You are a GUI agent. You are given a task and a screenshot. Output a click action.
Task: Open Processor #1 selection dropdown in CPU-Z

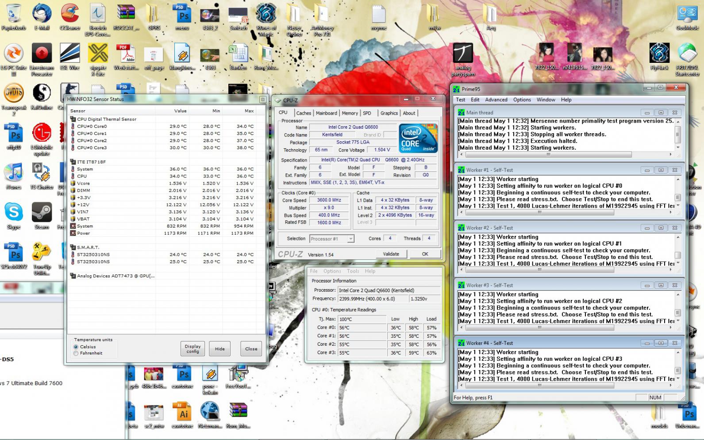pyautogui.click(x=332, y=239)
